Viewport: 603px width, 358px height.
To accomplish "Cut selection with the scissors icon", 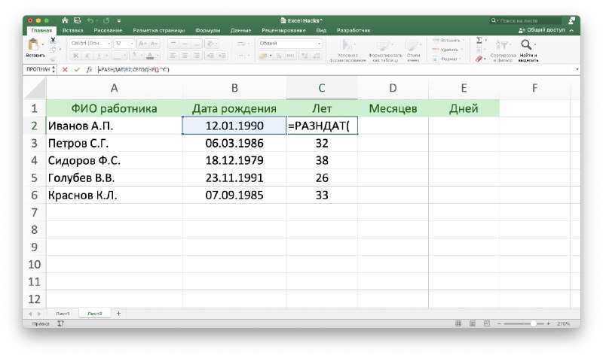I will pyautogui.click(x=53, y=40).
